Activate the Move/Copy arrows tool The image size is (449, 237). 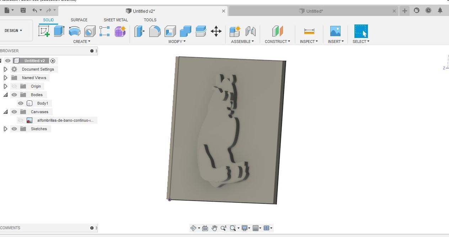click(216, 31)
